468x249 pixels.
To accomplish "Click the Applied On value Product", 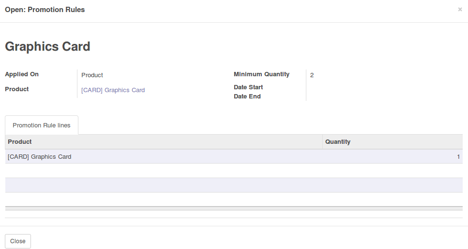I will 92,75.
